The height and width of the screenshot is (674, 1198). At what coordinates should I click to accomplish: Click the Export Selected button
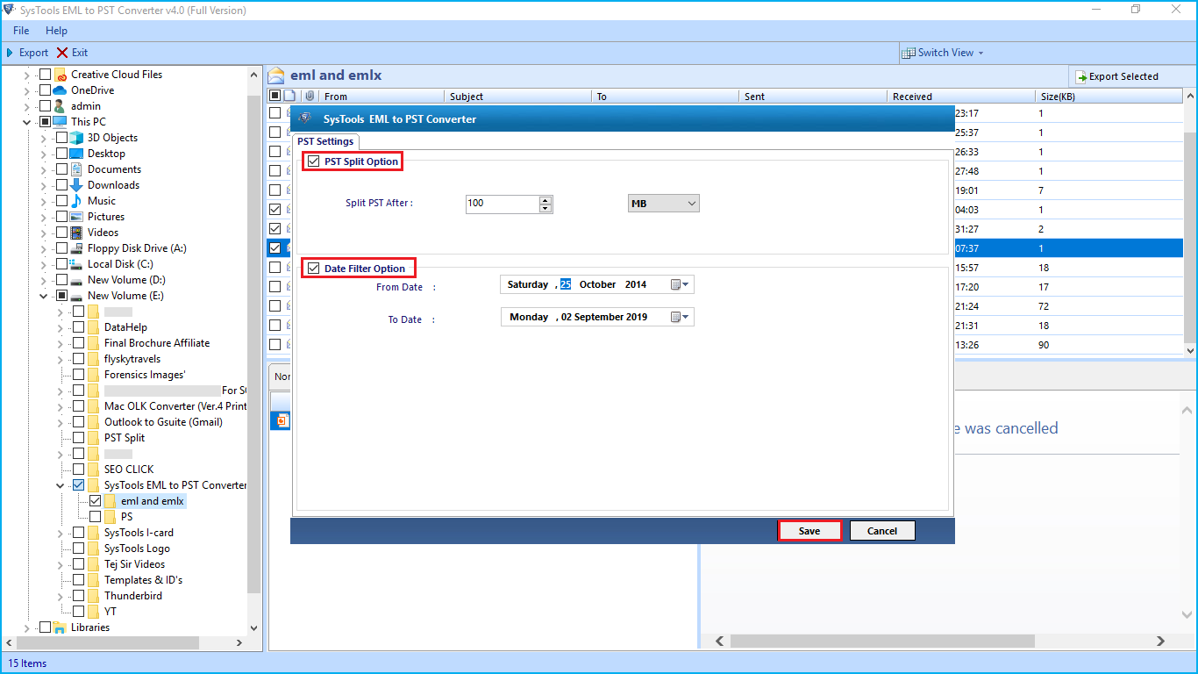[1117, 76]
